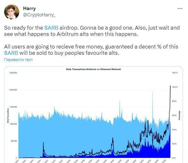Click the second $ARB cashtag before 'will be sold'
Image resolution: width=188 pixels, height=163 pixels.
click(11, 53)
